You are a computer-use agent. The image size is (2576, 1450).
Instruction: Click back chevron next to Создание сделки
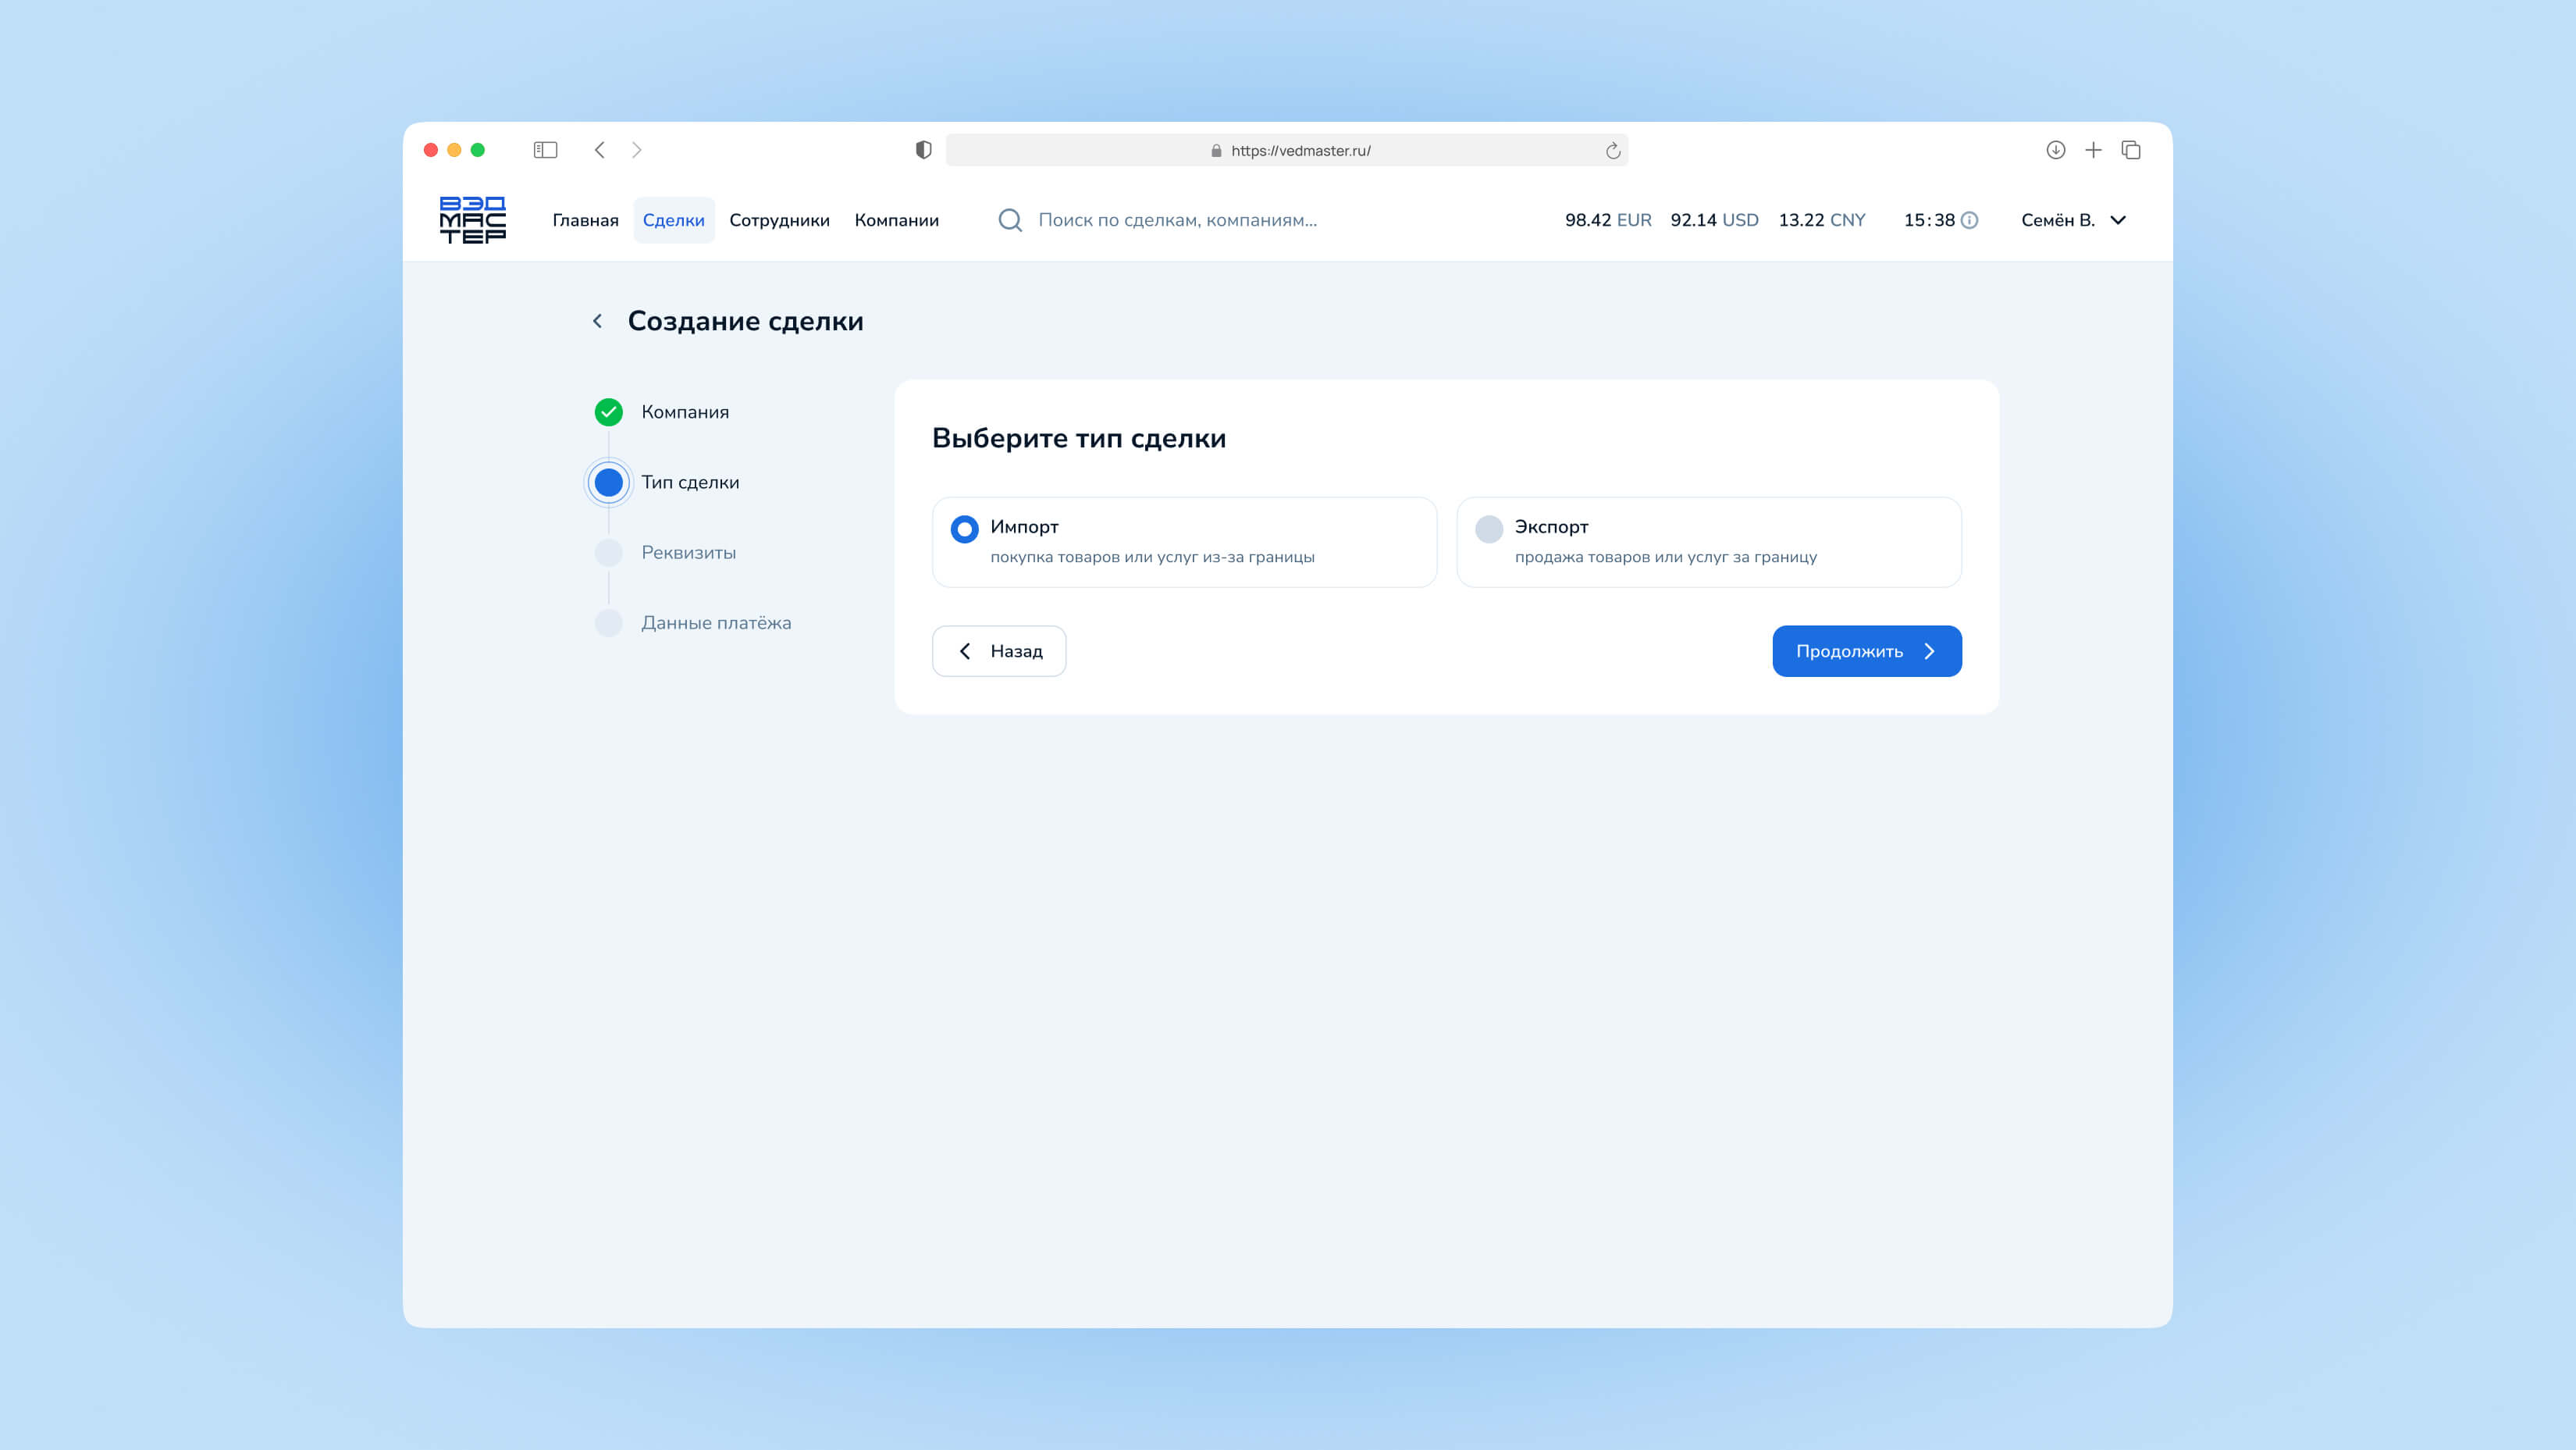click(x=597, y=321)
